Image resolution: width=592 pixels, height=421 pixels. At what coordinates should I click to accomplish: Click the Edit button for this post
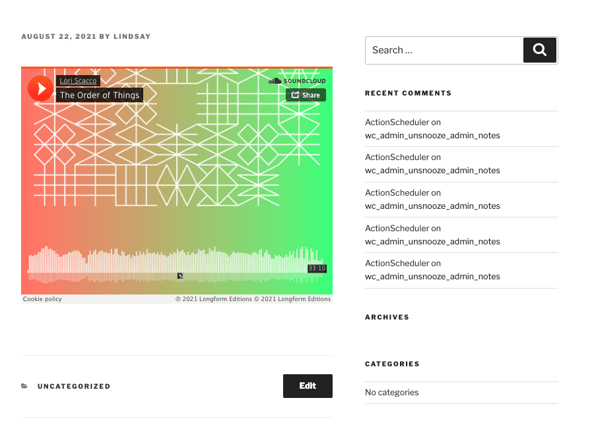308,385
